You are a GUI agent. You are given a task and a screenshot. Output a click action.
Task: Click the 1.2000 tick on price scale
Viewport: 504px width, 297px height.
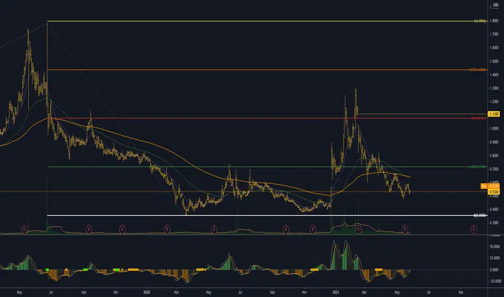click(494, 102)
